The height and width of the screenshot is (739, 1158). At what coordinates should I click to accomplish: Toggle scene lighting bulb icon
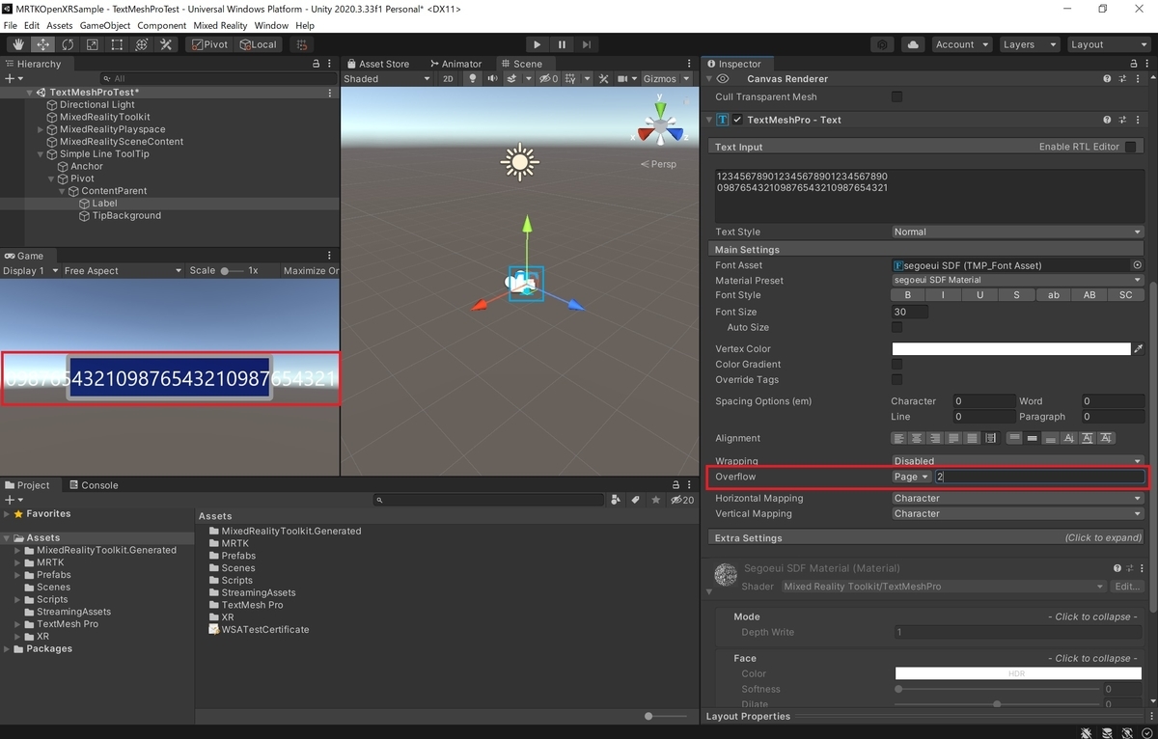click(472, 79)
